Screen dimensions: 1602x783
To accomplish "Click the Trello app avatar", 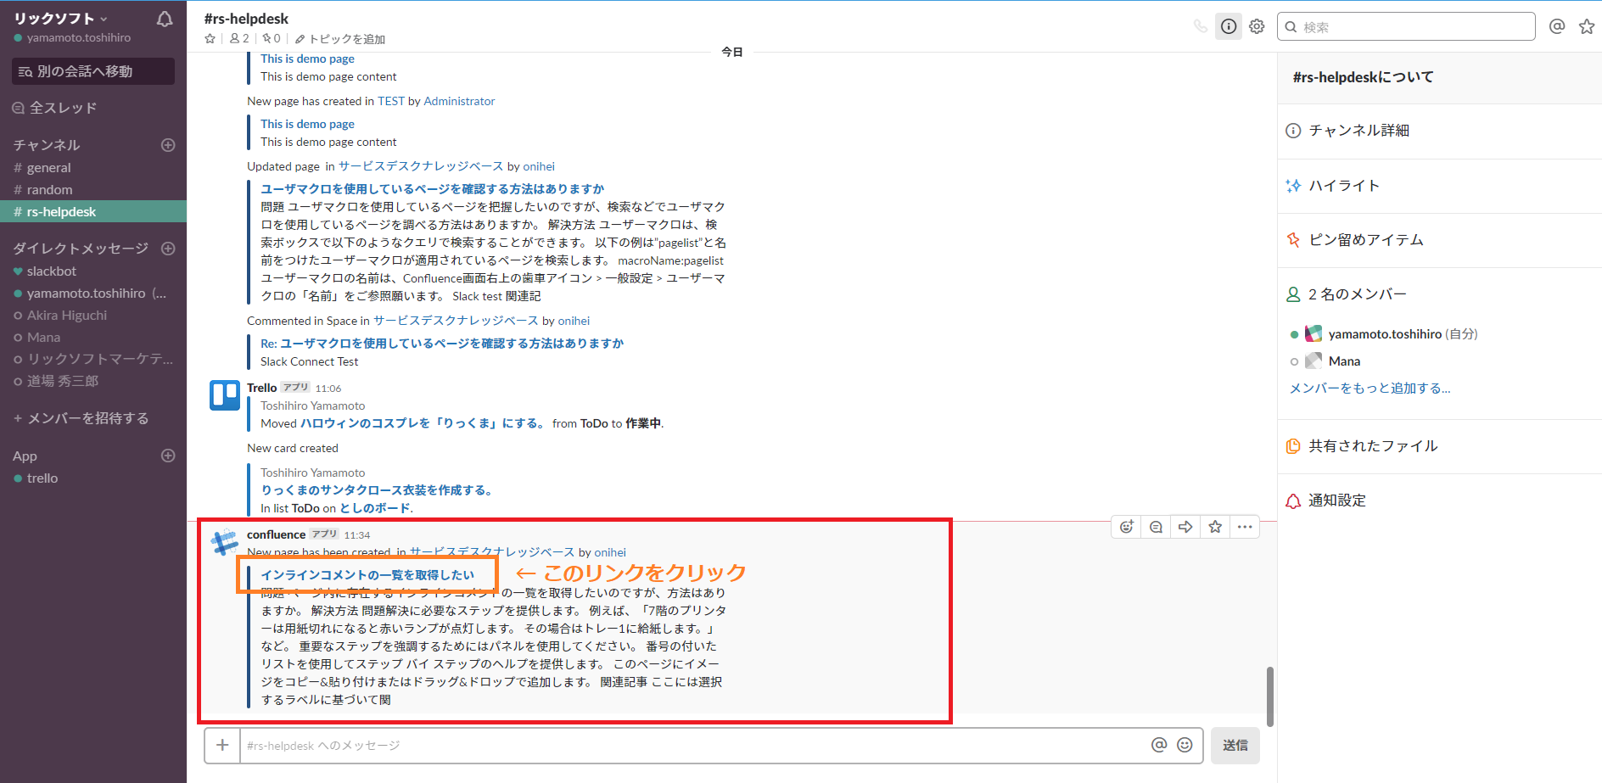I will (x=225, y=395).
